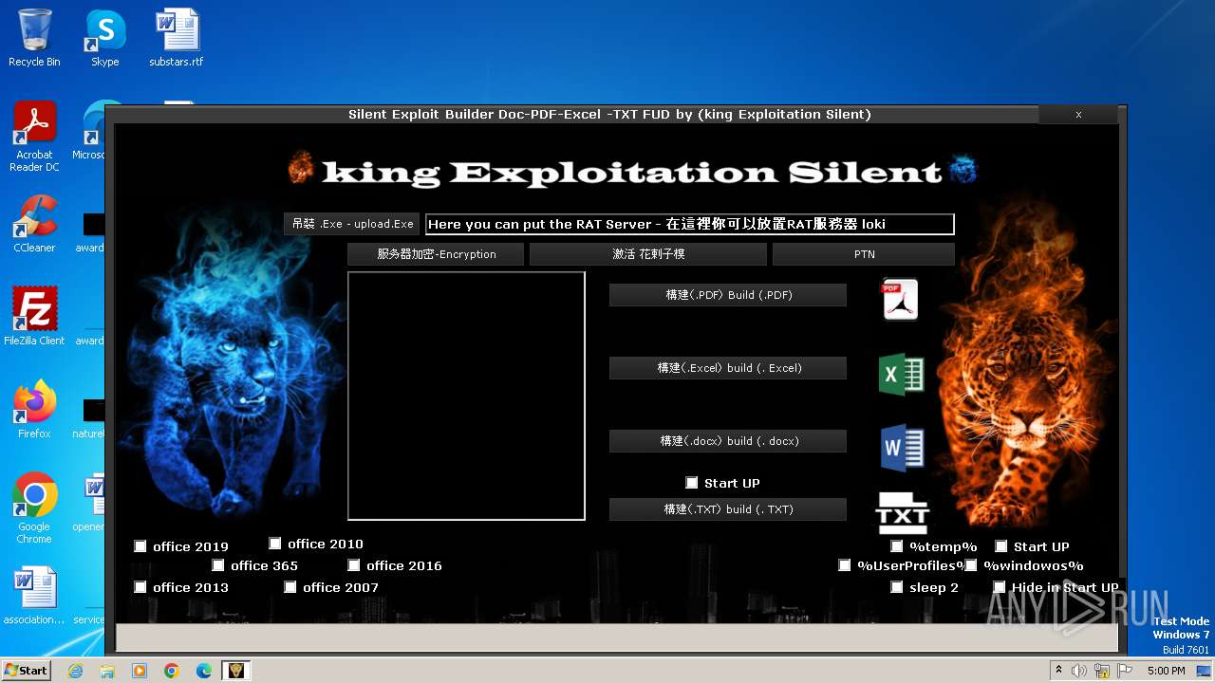Open Recycle Bin on the desktop
This screenshot has width=1215, height=683.
34,39
